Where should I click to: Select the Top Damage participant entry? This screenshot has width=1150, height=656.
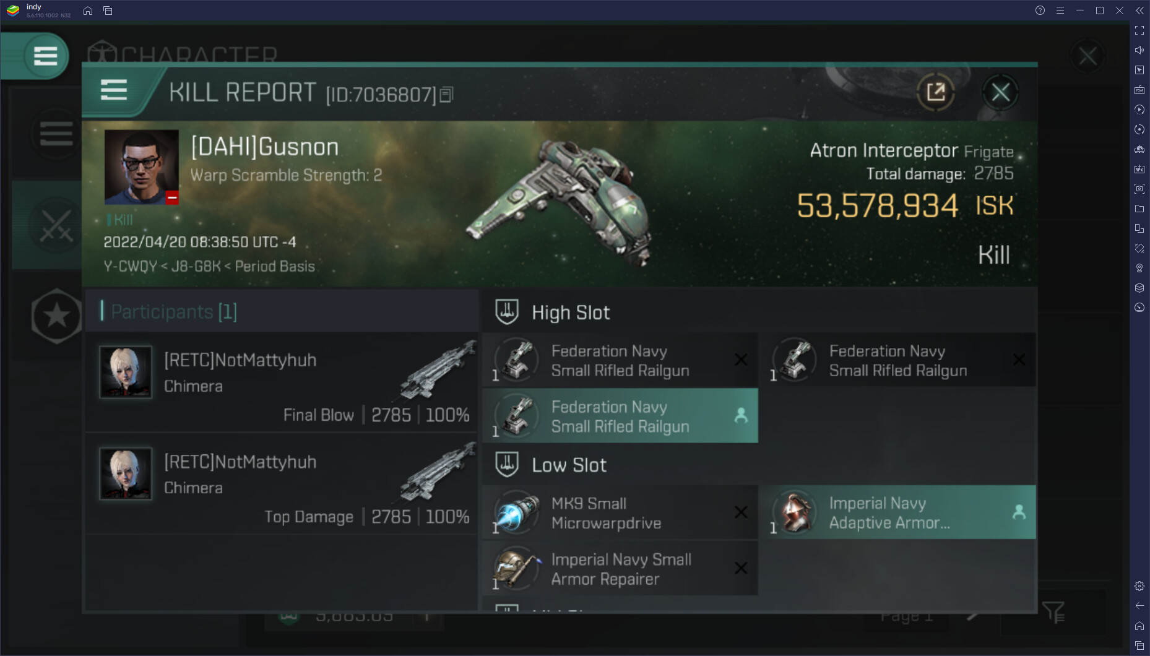pos(282,484)
